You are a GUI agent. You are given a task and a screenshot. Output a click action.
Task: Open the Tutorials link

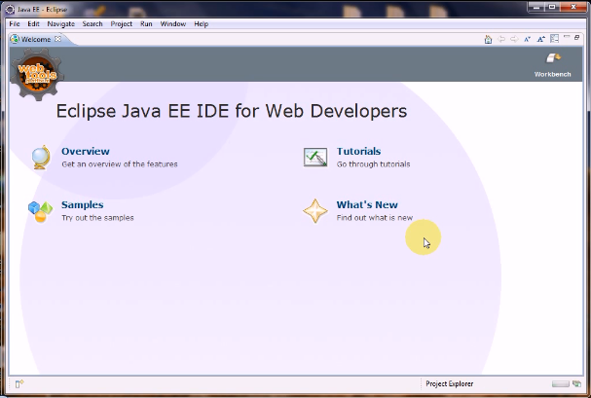click(358, 151)
